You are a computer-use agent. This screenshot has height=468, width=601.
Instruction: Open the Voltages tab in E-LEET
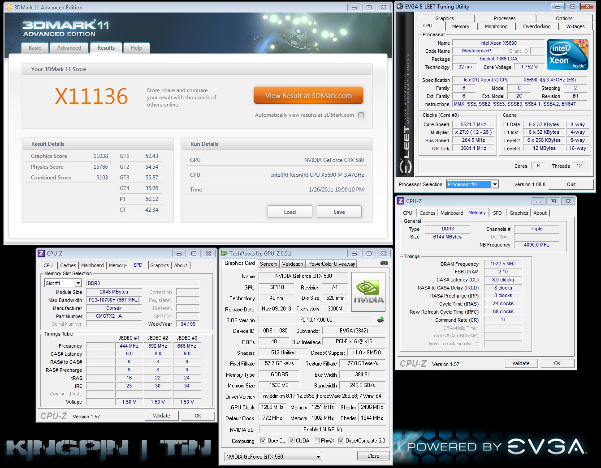click(575, 26)
